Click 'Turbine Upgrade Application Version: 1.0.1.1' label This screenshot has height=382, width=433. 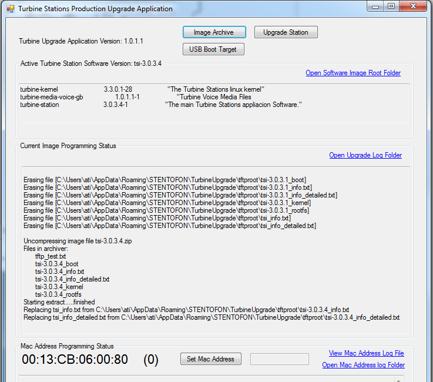click(81, 41)
